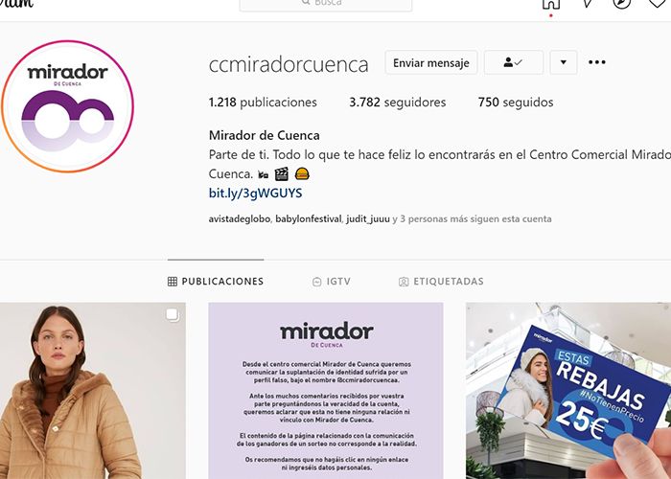Open the Rebajas 25€ gift card post

point(568,391)
